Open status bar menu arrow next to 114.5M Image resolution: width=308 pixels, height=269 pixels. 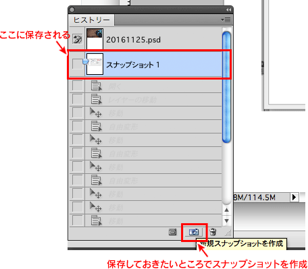point(294,198)
